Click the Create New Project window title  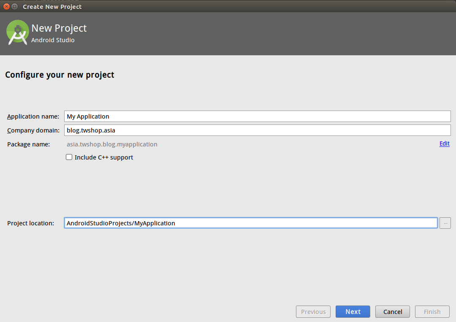52,7
